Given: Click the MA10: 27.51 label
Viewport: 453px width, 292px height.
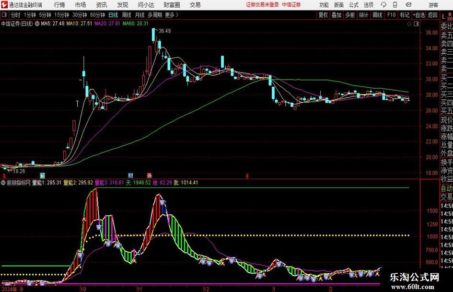Looking at the screenshot, I should point(79,23).
